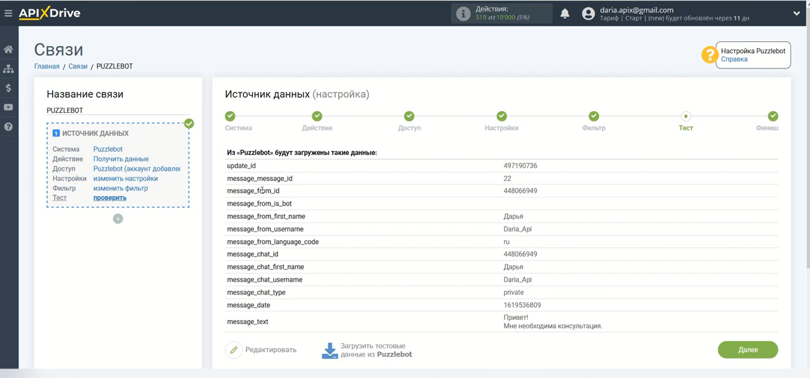
Task: Open the billing dollar sidebar icon
Action: pos(8,88)
